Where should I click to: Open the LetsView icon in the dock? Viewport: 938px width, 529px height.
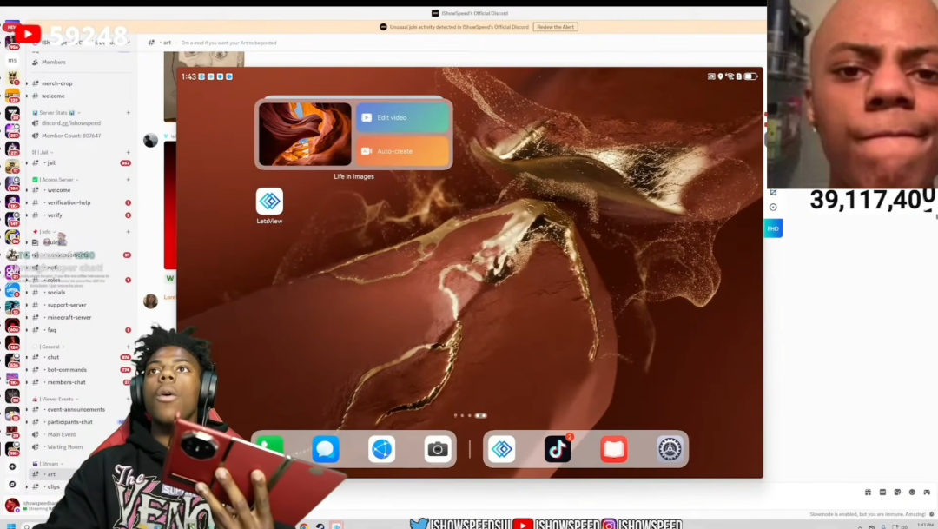point(502,449)
